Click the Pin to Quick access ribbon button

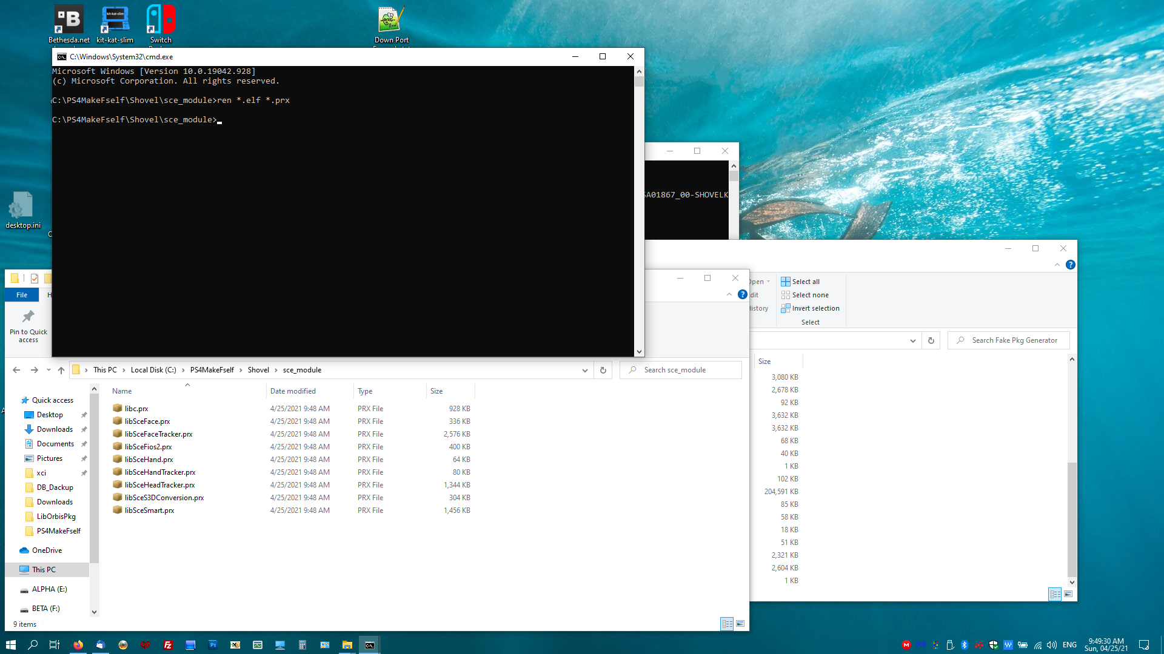(x=28, y=326)
